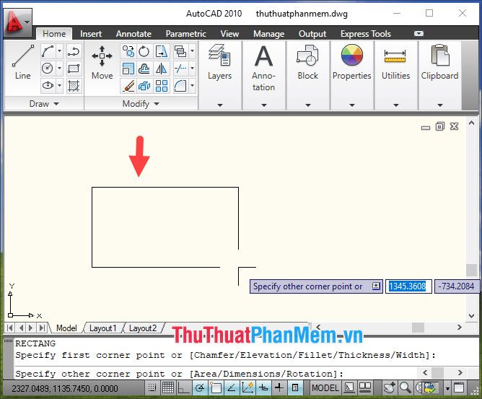
Task: Click the Quick View Layouts icon
Action: tap(349, 387)
